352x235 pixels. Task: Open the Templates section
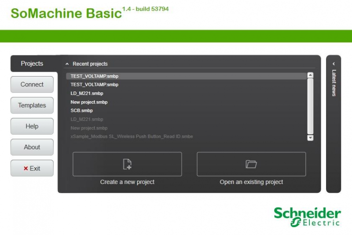pyautogui.click(x=32, y=105)
